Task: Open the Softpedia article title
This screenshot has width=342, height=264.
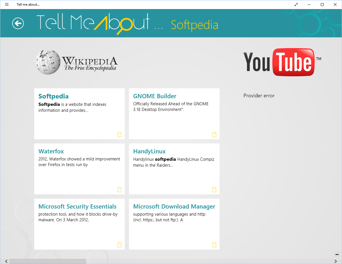Action: 53,96
